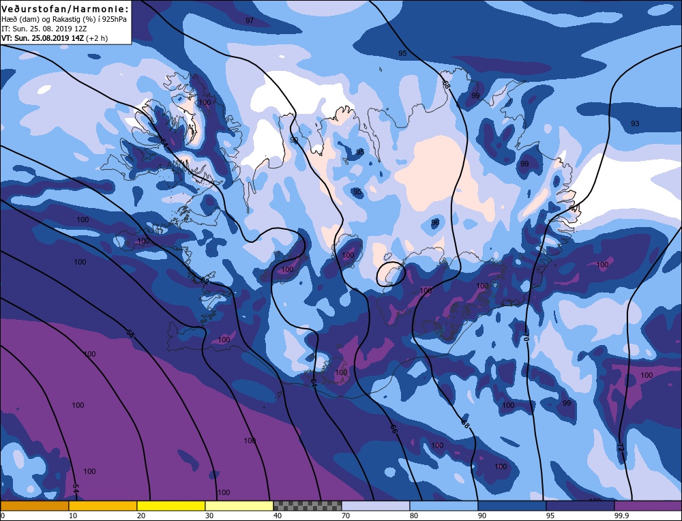Click the '72' height contour label
Viewport: 682px width, 521px height.
coord(621,447)
